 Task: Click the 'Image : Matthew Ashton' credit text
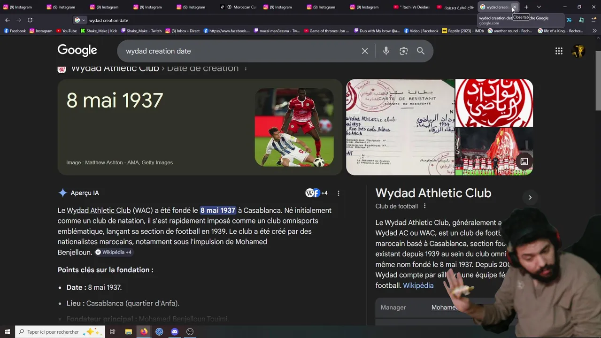[x=119, y=162]
